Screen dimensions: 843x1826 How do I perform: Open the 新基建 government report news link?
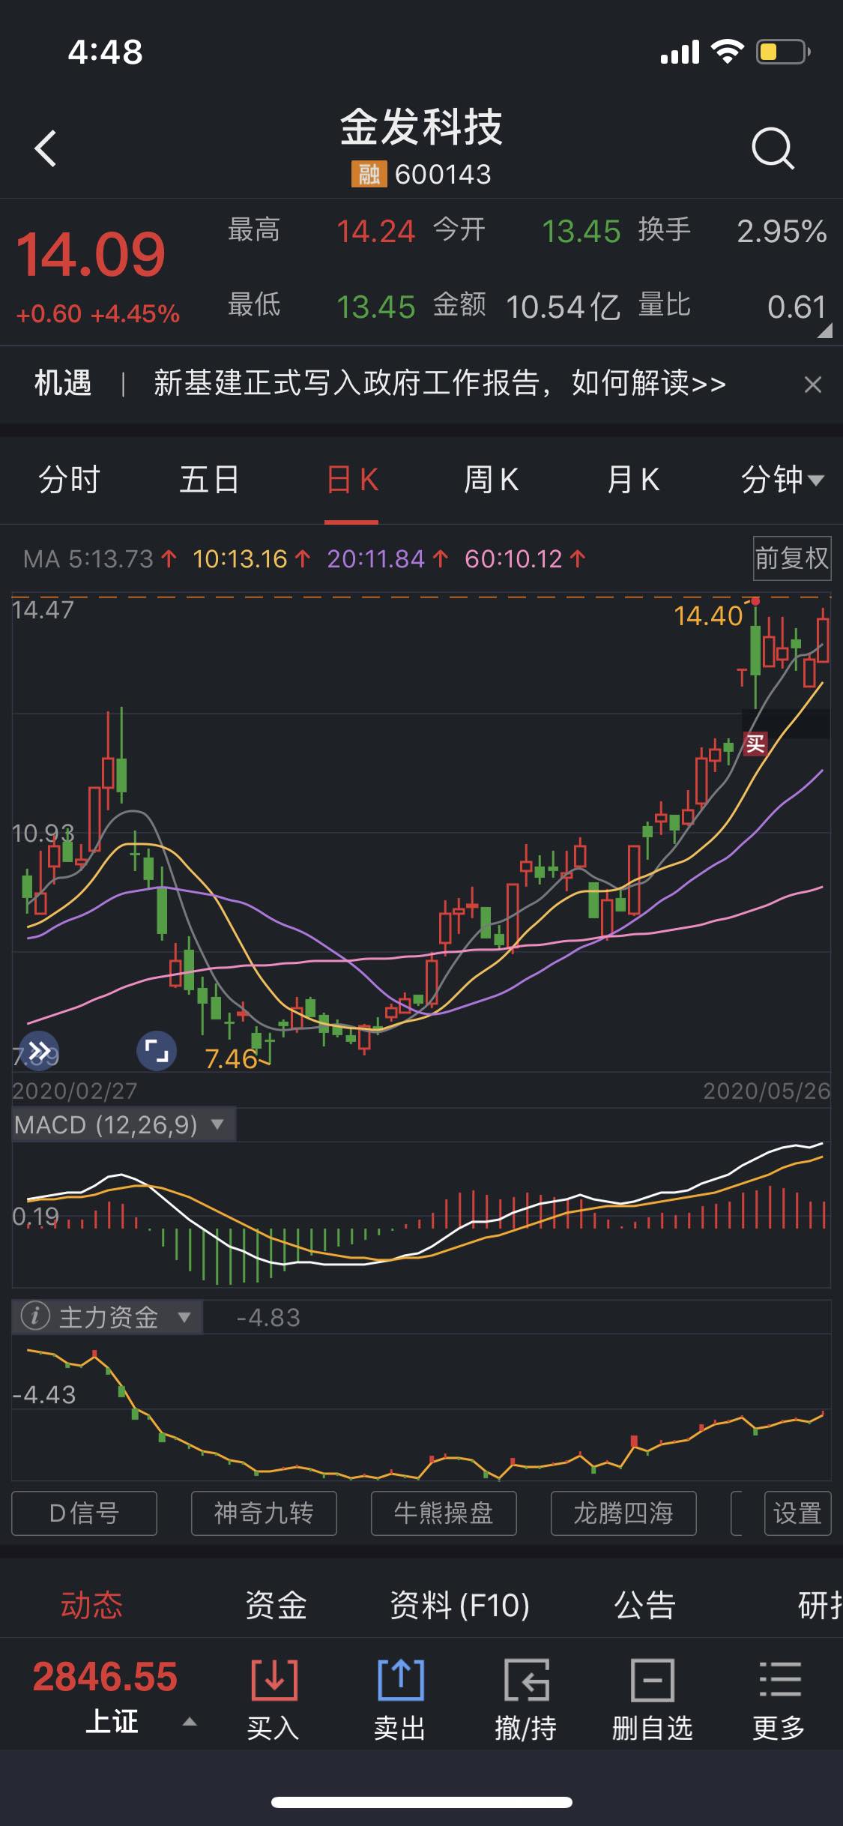pyautogui.click(x=440, y=383)
